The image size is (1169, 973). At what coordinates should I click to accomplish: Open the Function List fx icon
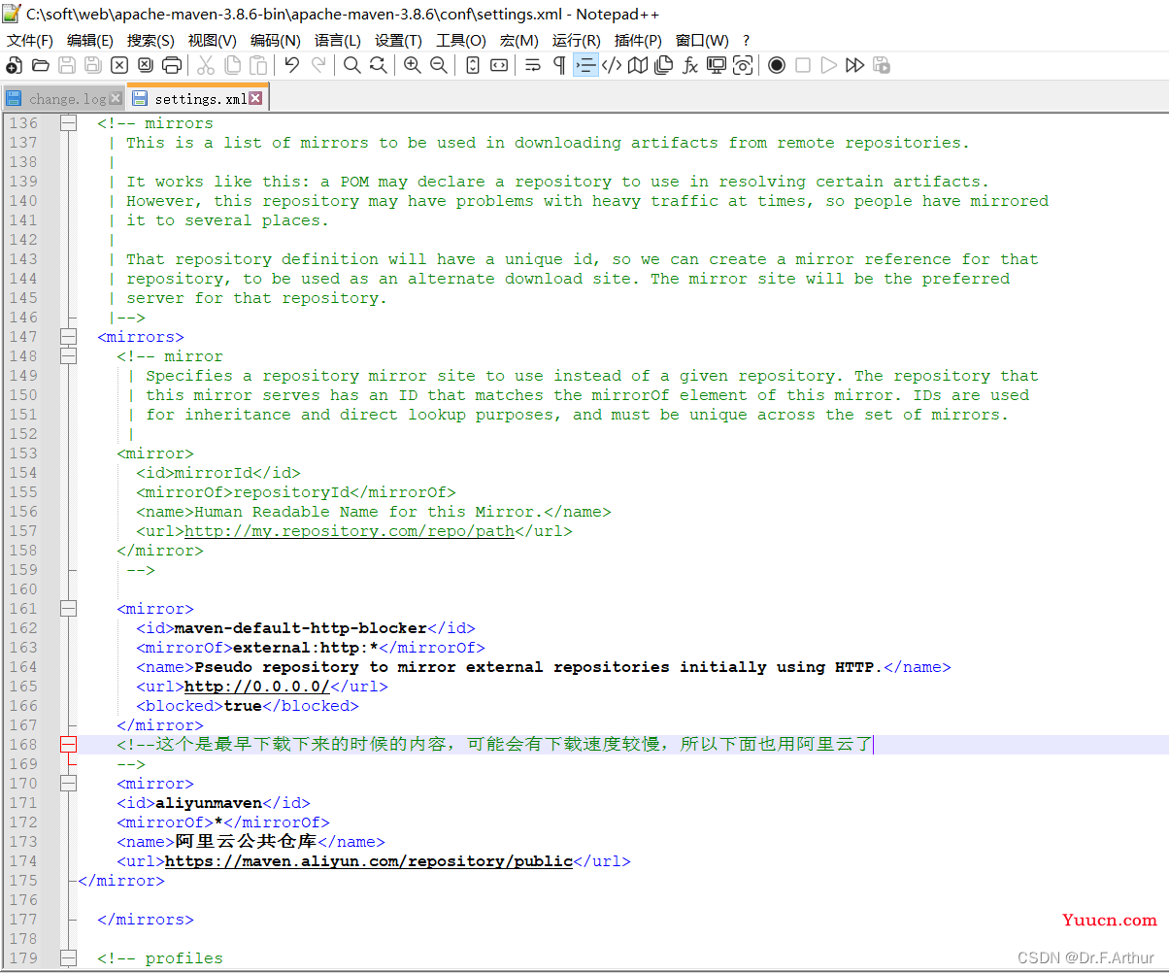(690, 65)
